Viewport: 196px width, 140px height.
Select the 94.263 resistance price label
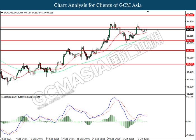190,27
